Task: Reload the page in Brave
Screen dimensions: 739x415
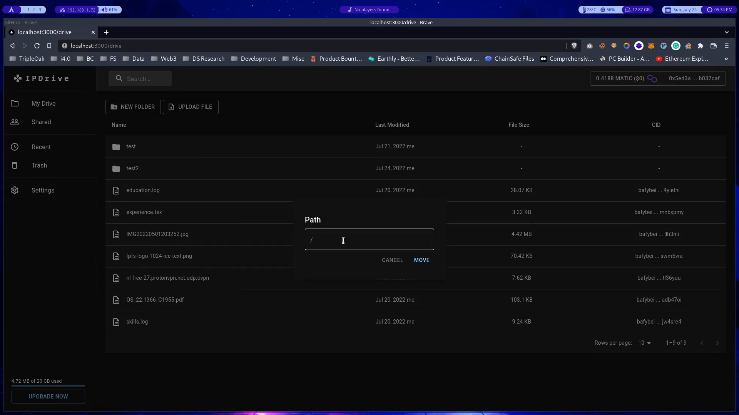Action: pyautogui.click(x=37, y=46)
